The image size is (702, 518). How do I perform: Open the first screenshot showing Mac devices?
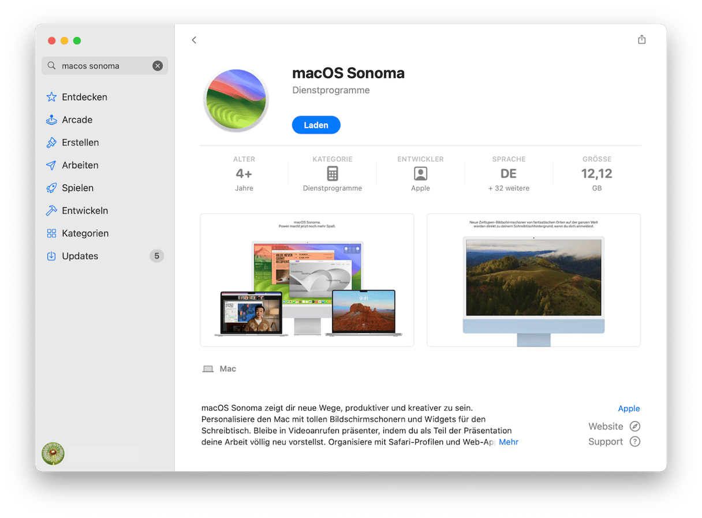coord(307,280)
